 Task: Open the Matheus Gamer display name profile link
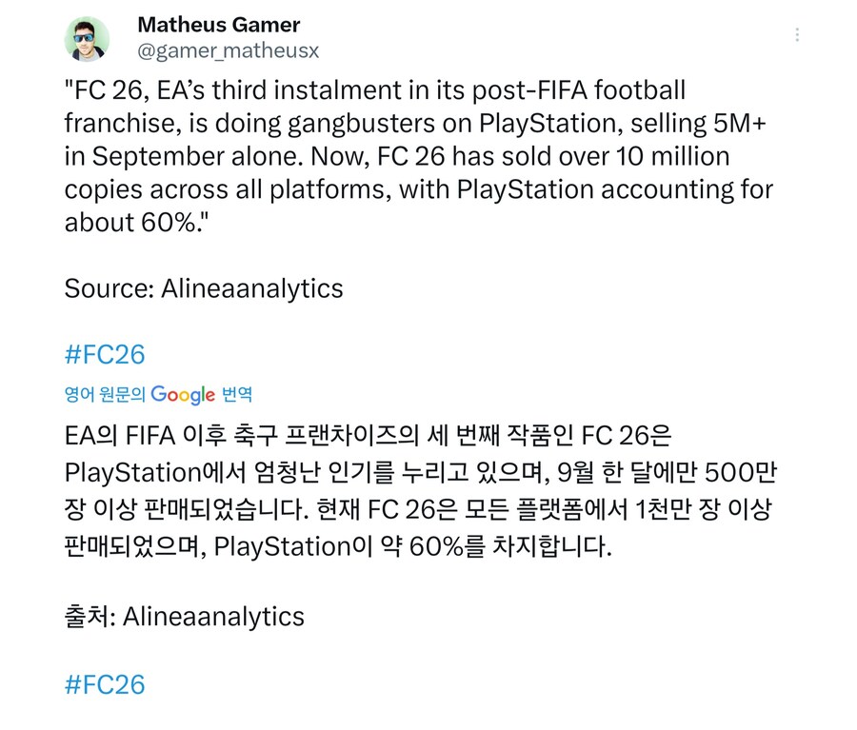tap(218, 25)
